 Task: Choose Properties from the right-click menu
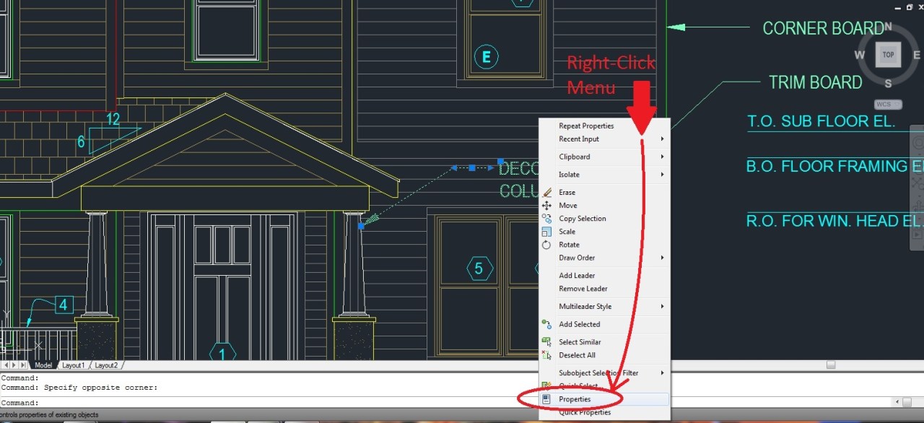[x=575, y=398]
